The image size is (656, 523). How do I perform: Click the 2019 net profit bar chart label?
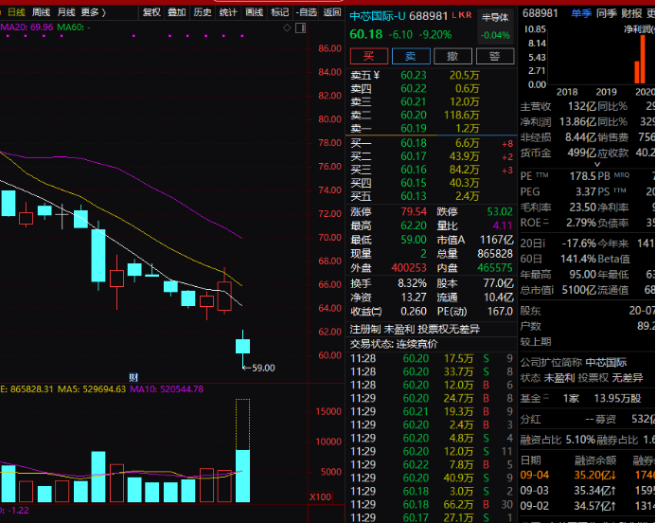606,92
